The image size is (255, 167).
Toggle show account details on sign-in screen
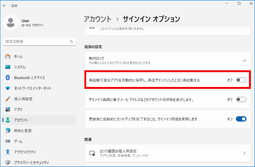point(241,99)
